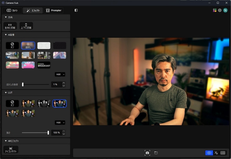Select the NVIDIA Broadcast background option
This screenshot has height=159, width=231.
(x=44, y=65)
